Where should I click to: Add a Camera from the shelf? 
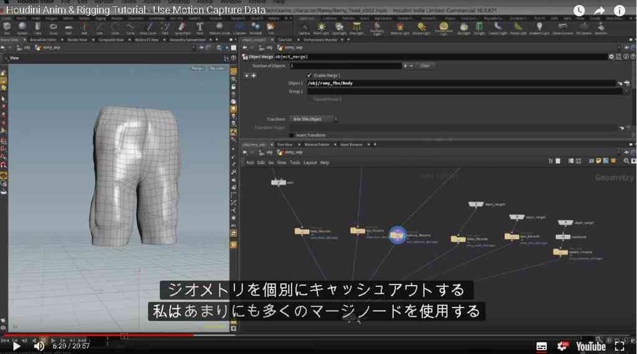click(x=304, y=28)
